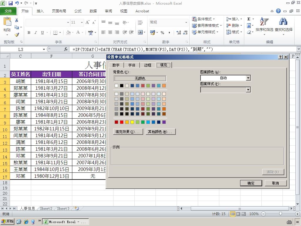
Task: Toggle wrap text in alignment group
Action: pos(140,22)
